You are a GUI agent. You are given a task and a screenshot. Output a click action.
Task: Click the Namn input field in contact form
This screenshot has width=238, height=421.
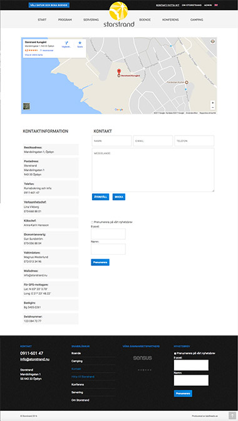111,141
